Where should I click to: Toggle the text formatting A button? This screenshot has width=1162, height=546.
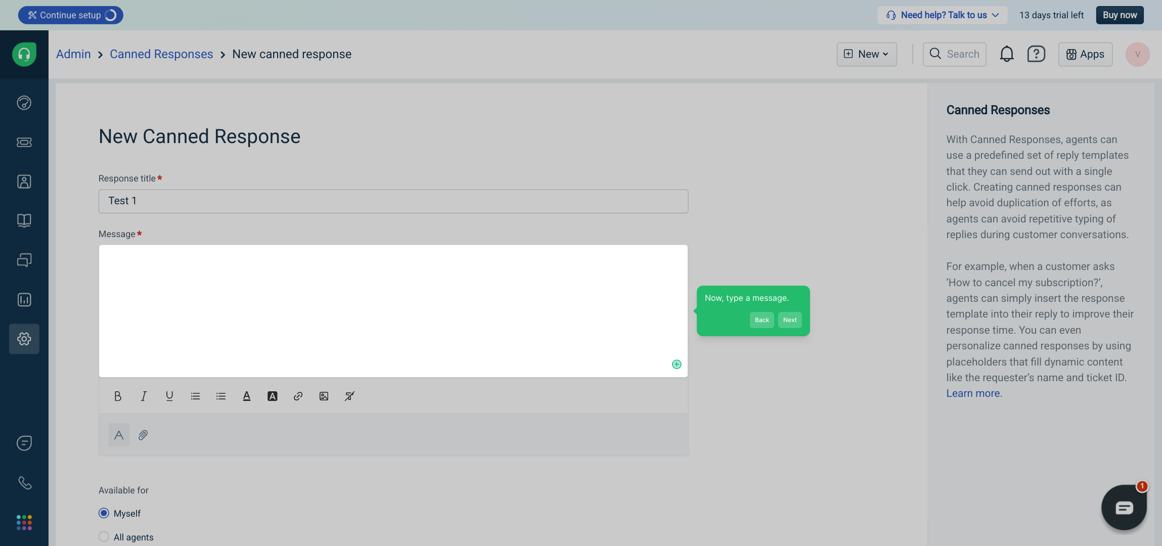[x=119, y=435]
